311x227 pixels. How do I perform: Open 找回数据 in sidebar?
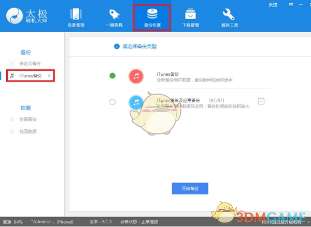(28, 131)
